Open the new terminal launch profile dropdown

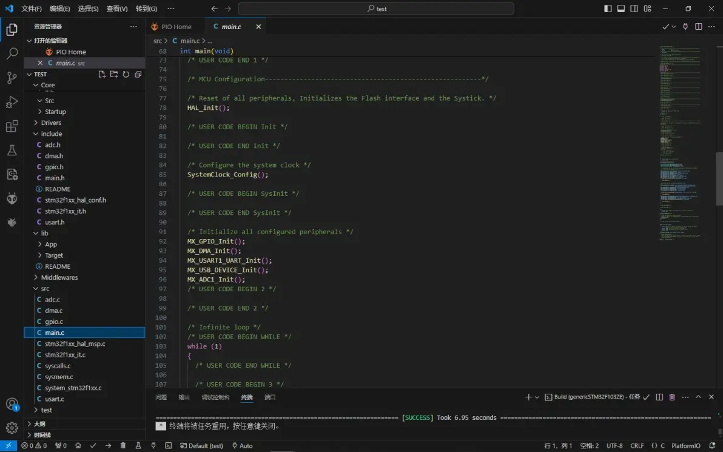(x=537, y=397)
